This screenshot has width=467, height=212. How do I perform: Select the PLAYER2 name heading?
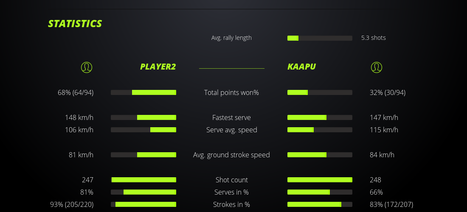tap(158, 67)
